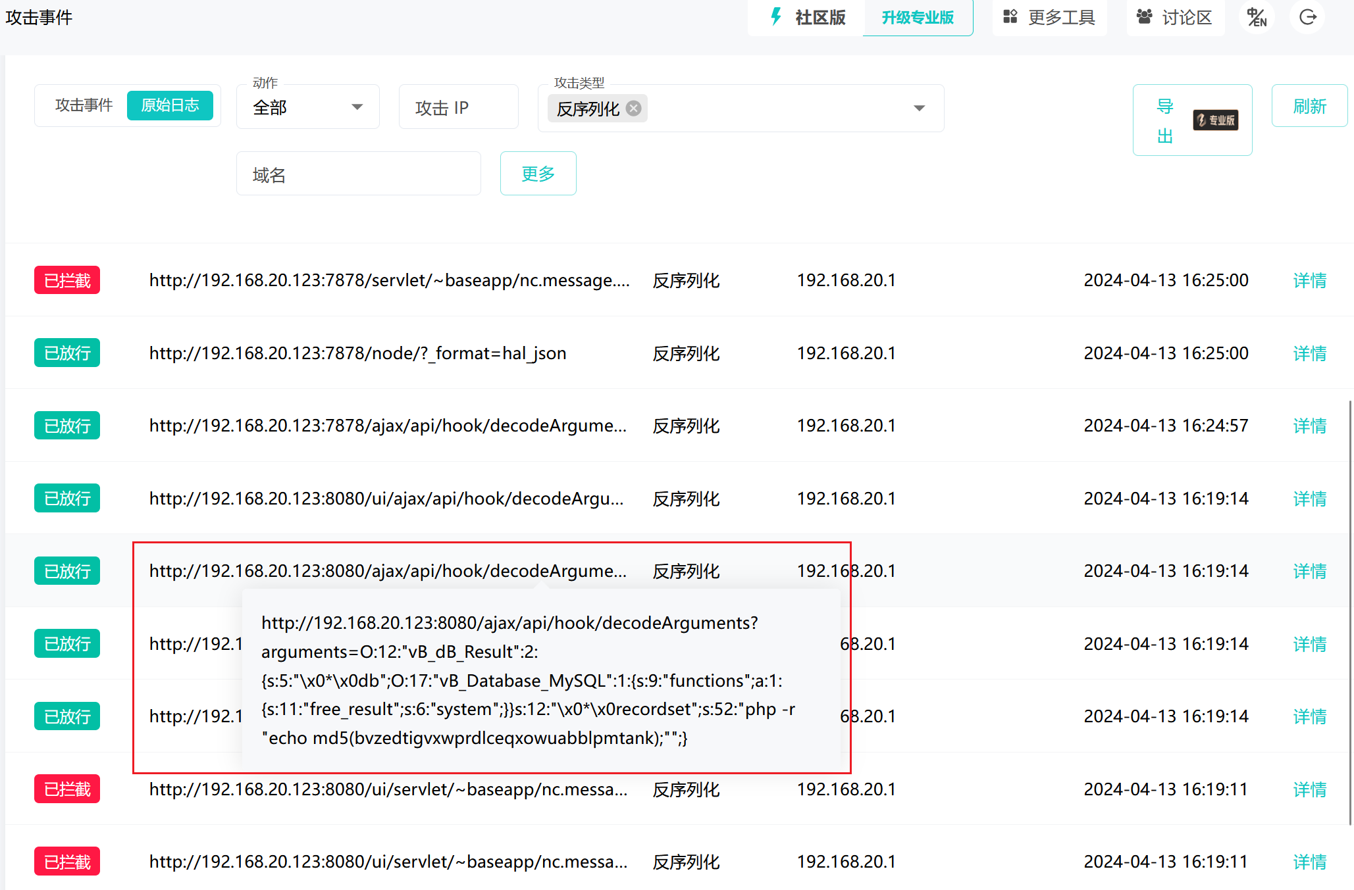
Task: Click the 专业版 badge on export
Action: [1215, 120]
